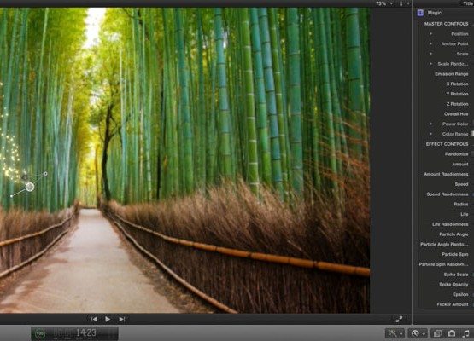
Task: Open the enhancements magic wand menu
Action: pos(395,333)
